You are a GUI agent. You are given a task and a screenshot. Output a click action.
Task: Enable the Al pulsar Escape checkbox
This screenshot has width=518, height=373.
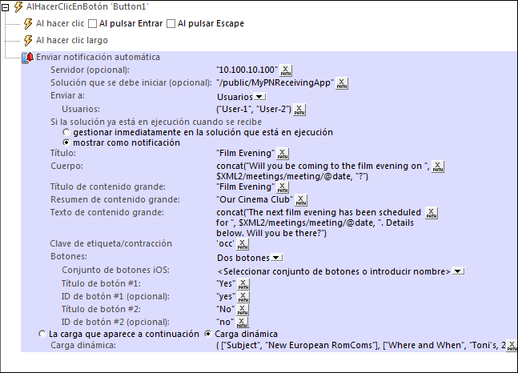(x=171, y=24)
